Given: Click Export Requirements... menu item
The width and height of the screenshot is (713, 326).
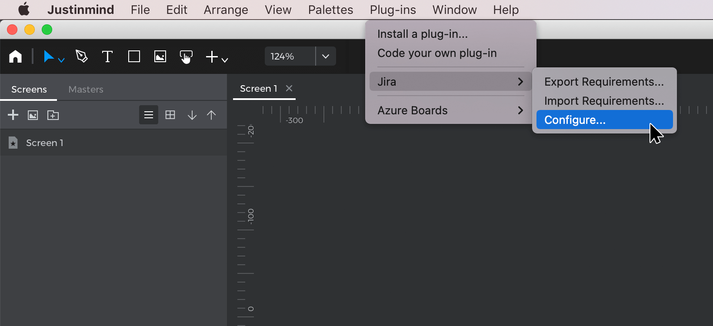Looking at the screenshot, I should click(604, 82).
